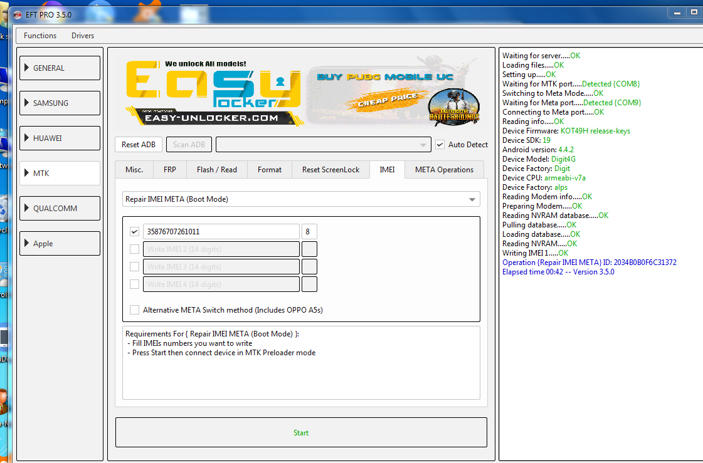Expand the HUAWEI category
This screenshot has height=463, width=703.
(60, 138)
